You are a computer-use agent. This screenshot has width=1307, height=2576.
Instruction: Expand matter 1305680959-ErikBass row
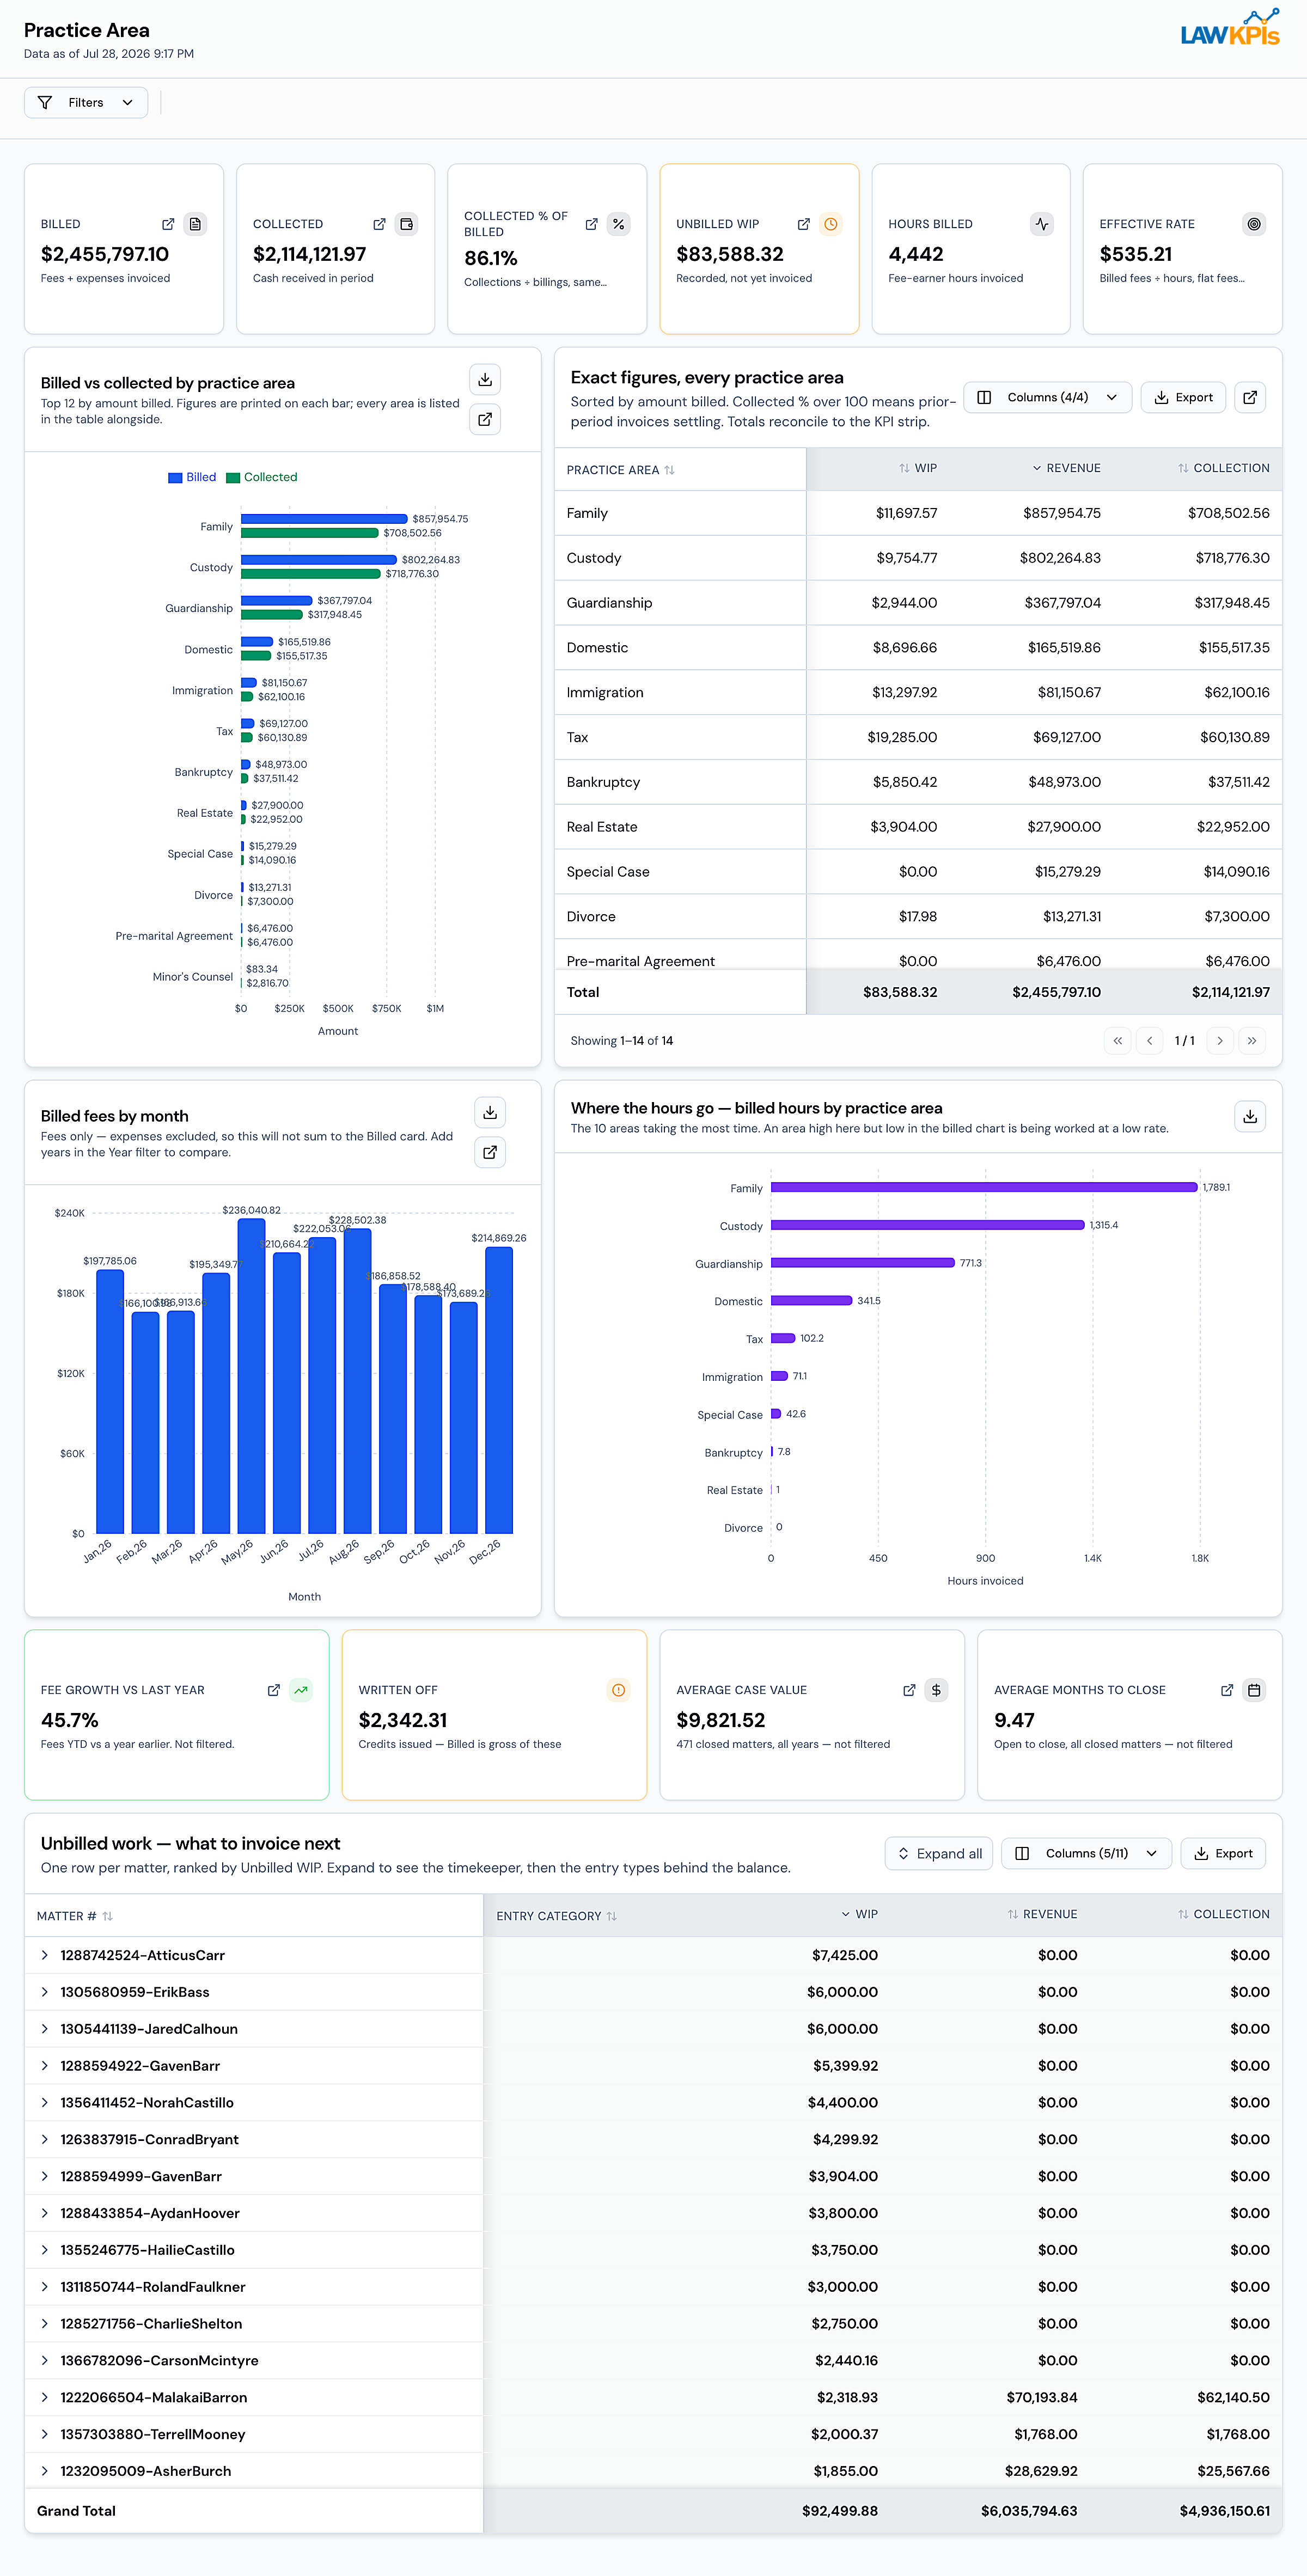tap(45, 1992)
